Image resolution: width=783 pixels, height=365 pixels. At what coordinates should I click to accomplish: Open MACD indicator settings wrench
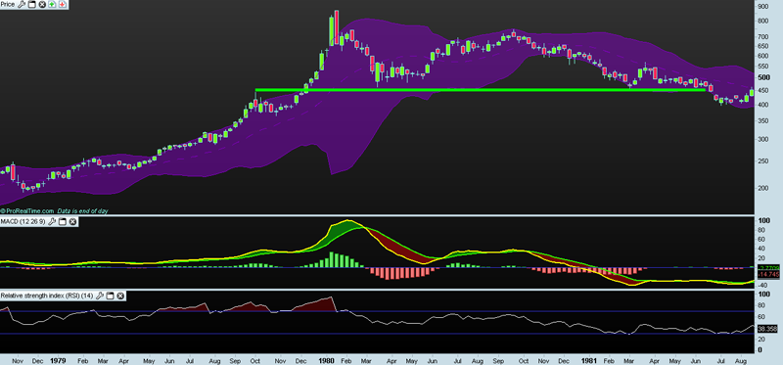pos(52,221)
